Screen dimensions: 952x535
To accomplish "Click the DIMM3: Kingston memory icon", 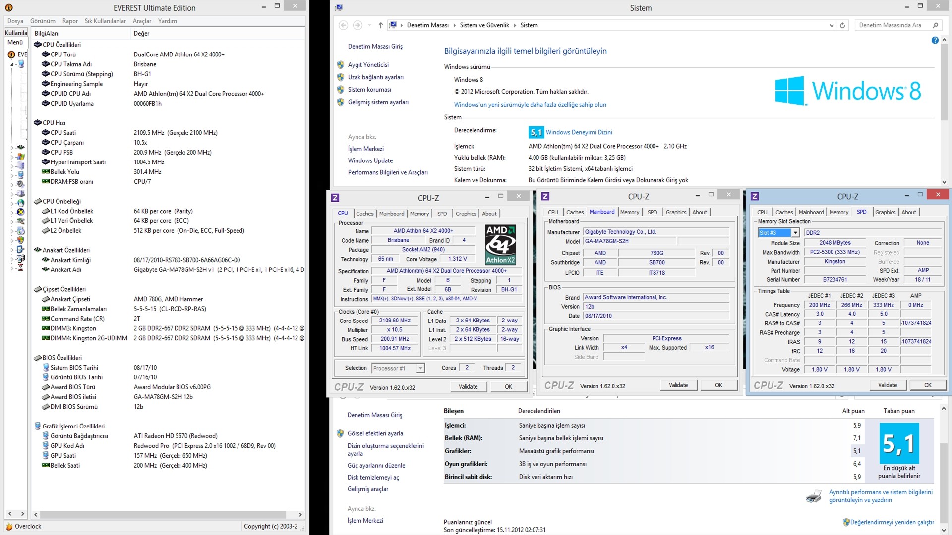I will [x=46, y=328].
